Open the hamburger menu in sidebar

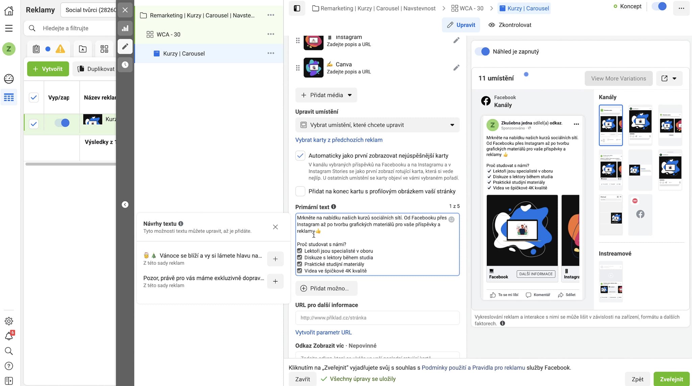(x=9, y=28)
